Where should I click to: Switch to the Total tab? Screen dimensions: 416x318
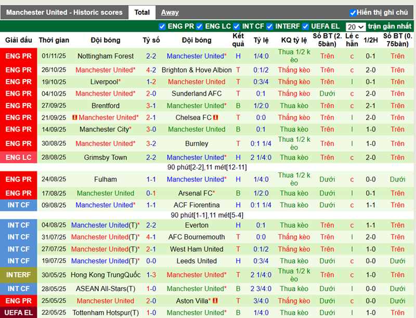[142, 12]
